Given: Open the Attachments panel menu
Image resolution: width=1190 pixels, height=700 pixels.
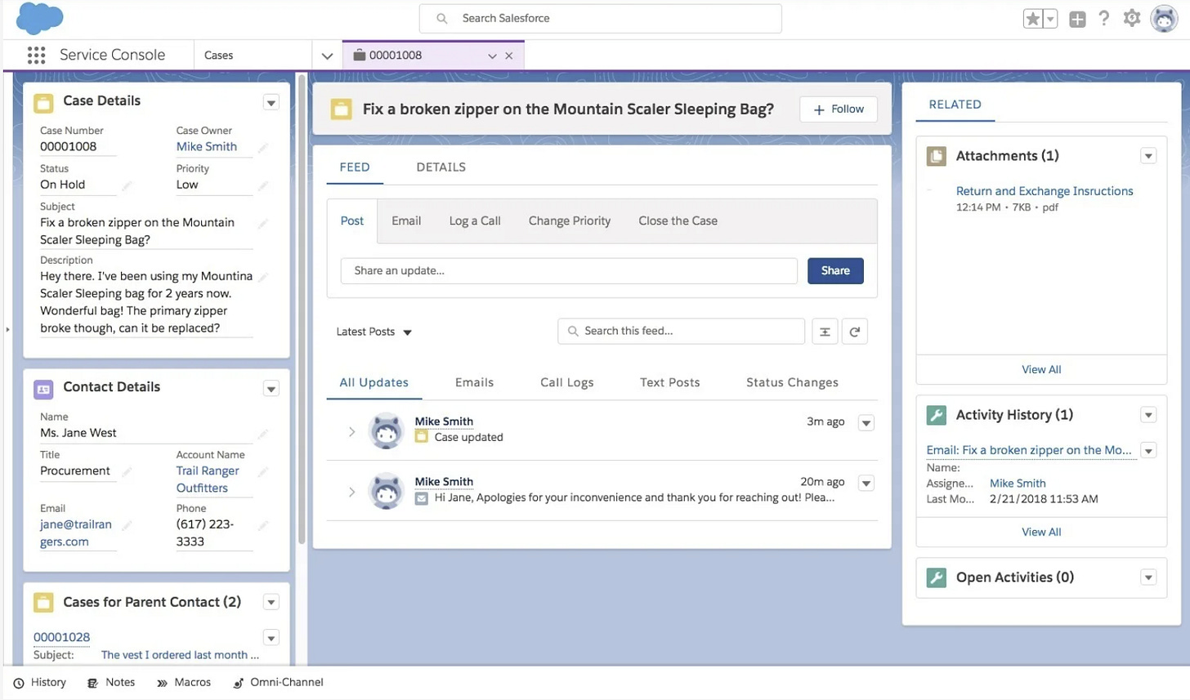Looking at the screenshot, I should click(1148, 156).
